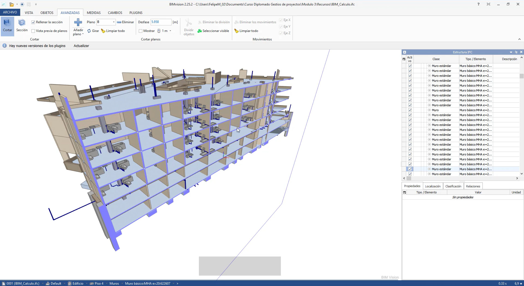Click the Añadir plano plus icon
524x286 pixels.
pos(78,22)
